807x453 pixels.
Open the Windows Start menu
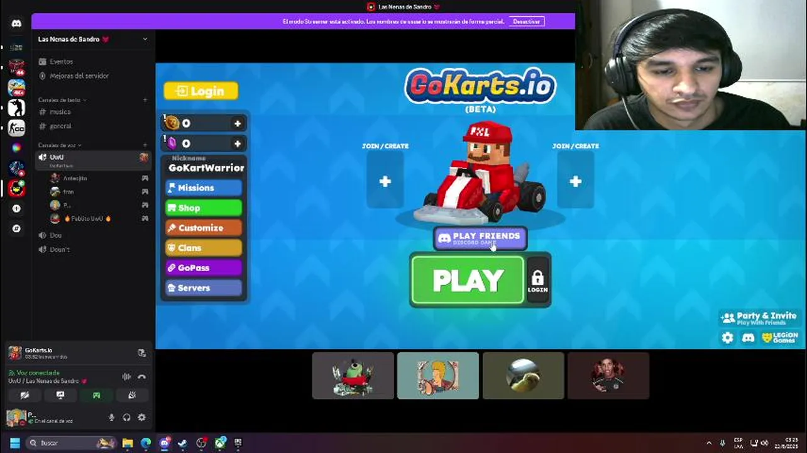(15, 443)
